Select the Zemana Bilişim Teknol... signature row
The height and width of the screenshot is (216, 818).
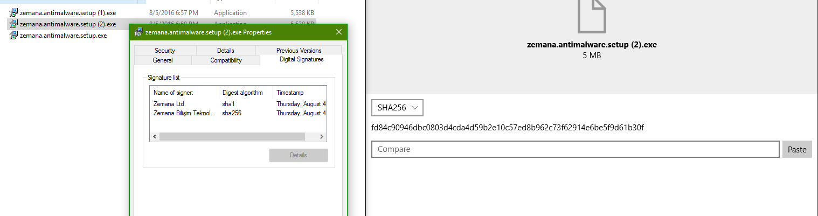point(238,113)
